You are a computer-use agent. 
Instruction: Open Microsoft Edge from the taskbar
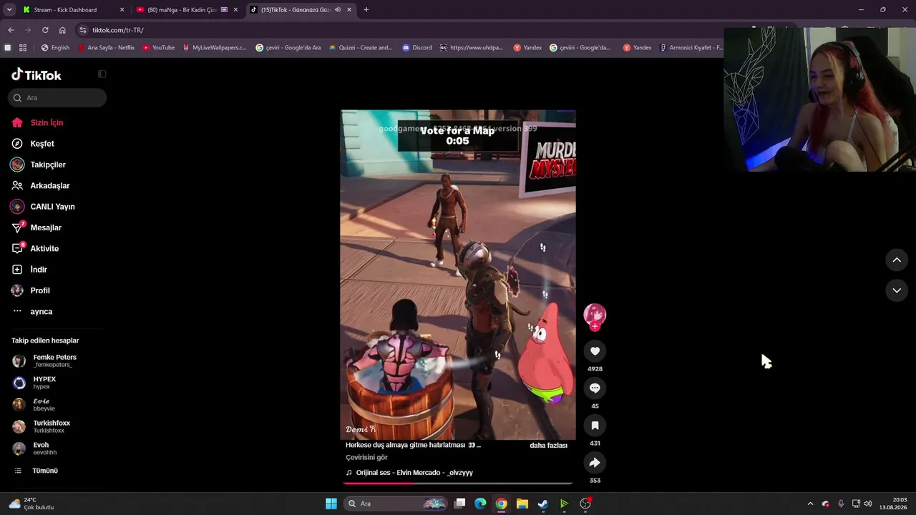pyautogui.click(x=481, y=504)
